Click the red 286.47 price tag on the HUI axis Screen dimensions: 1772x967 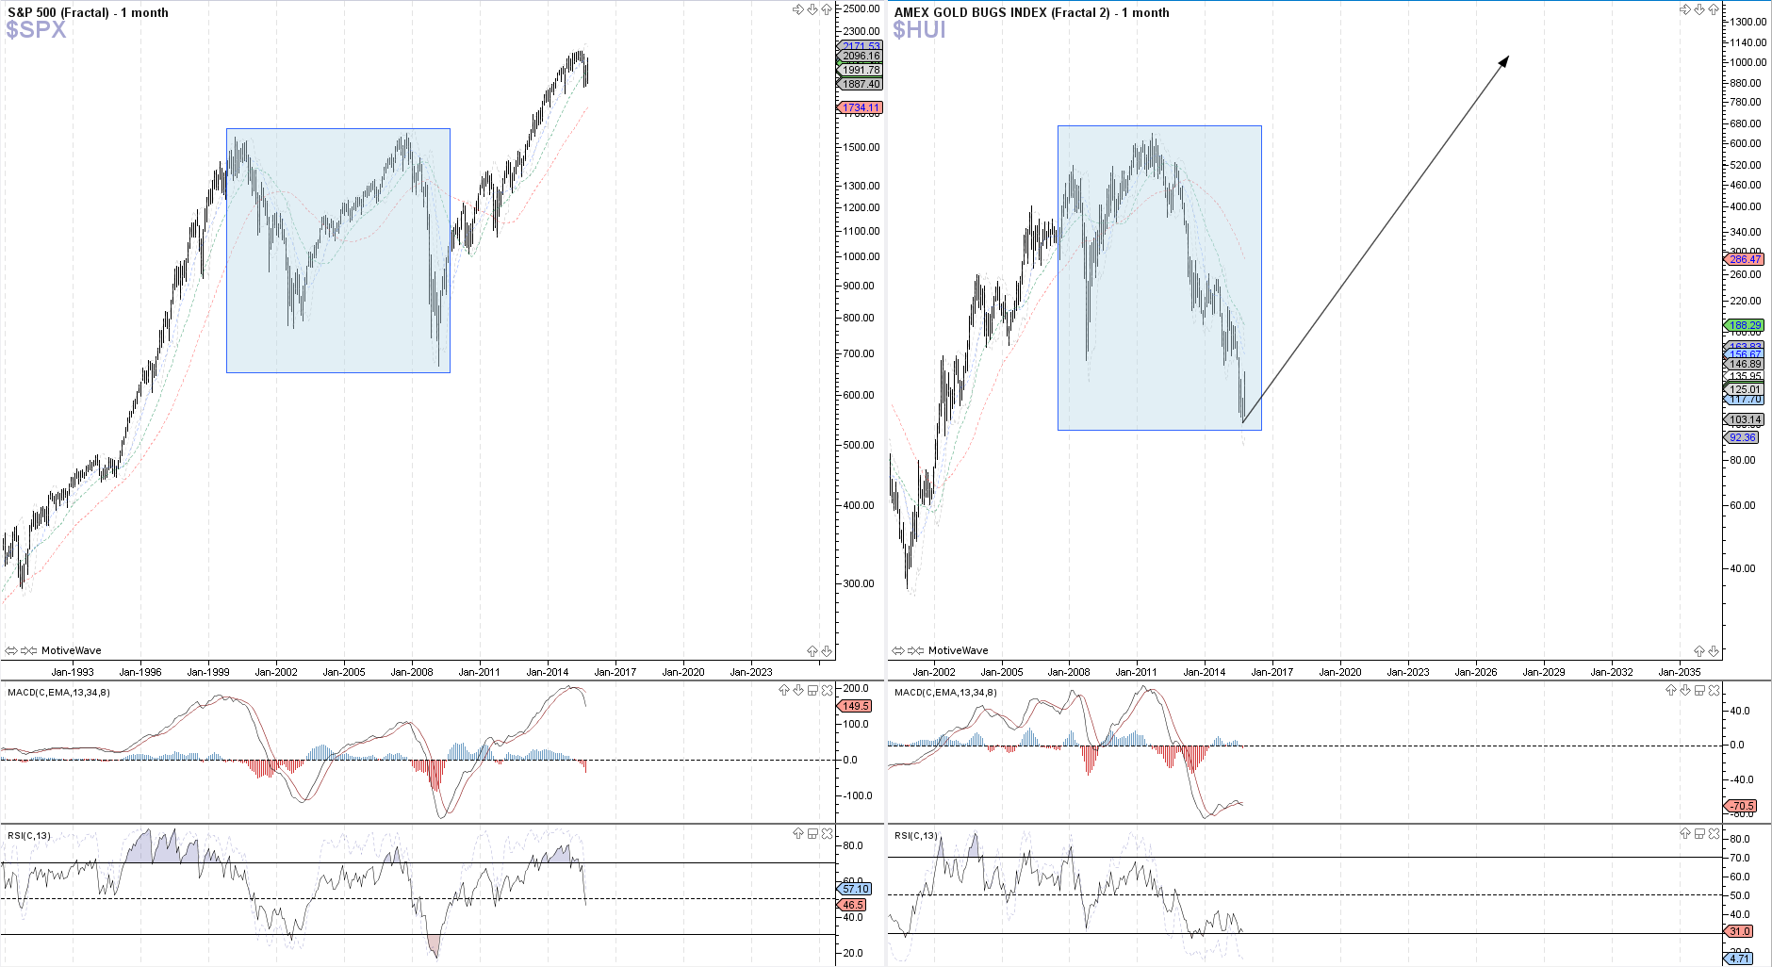click(x=1744, y=259)
